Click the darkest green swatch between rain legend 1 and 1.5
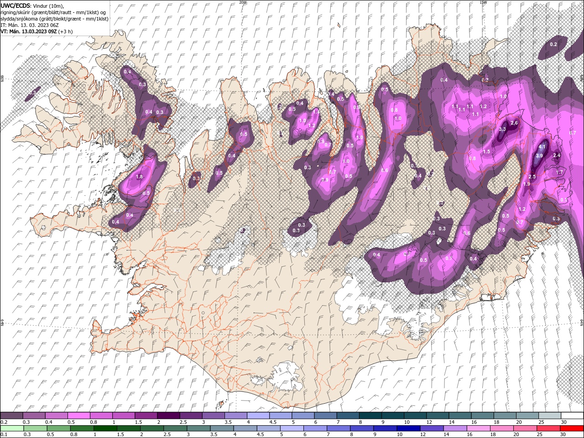Viewport: 584px width, 438px height. click(105, 428)
